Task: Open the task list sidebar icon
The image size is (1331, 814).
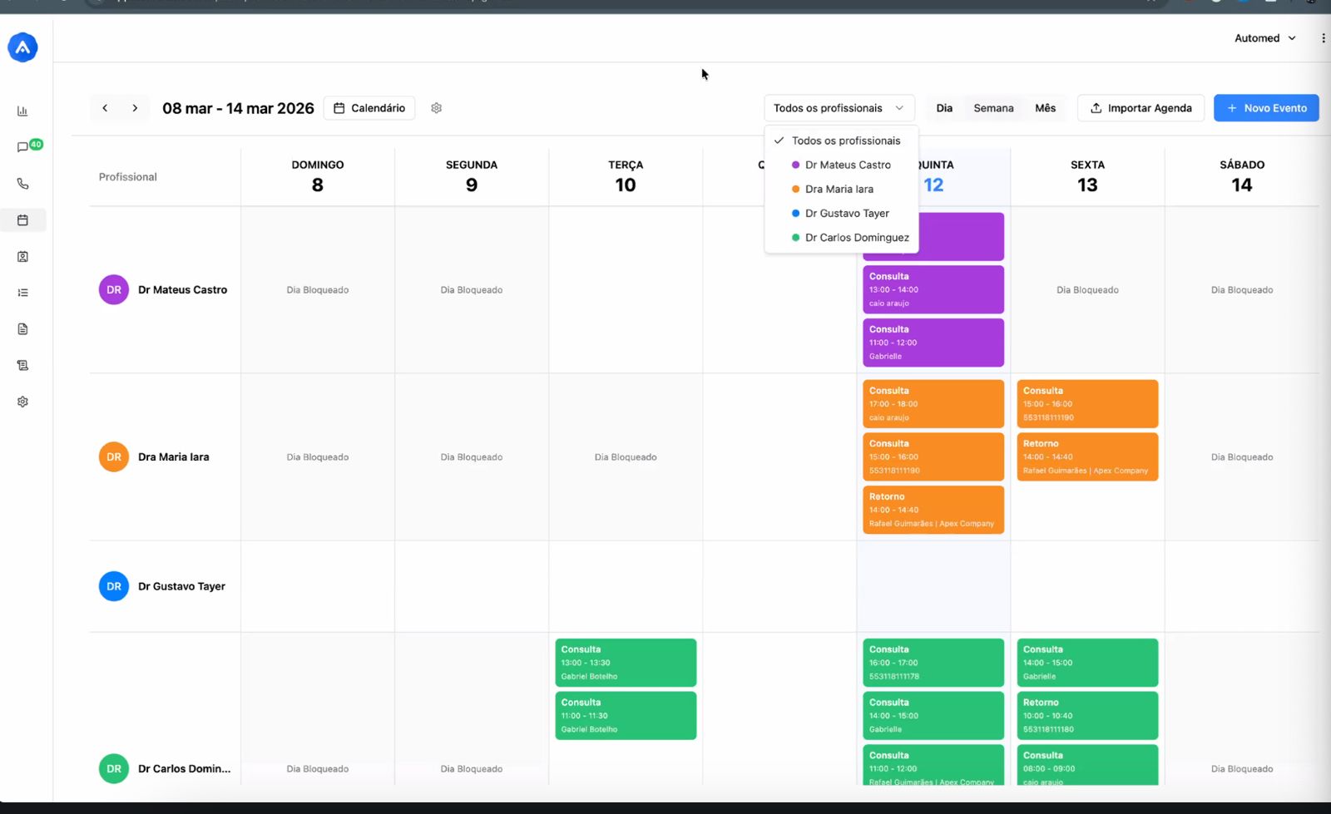Action: (22, 293)
